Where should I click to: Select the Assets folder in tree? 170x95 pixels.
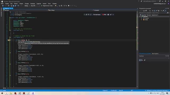(146, 20)
